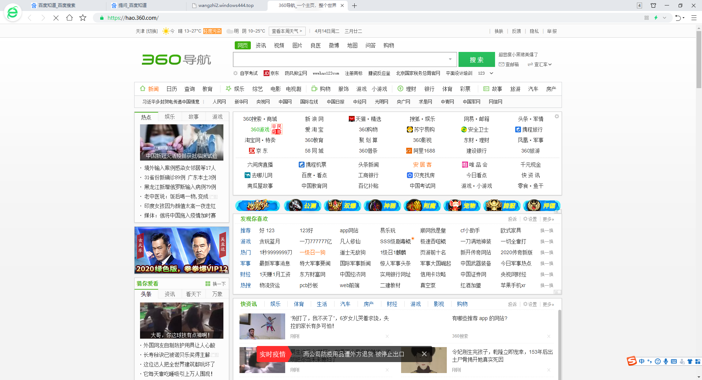Click the 2020绿色版 game ad banner
The image size is (702, 380).
pyautogui.click(x=181, y=250)
